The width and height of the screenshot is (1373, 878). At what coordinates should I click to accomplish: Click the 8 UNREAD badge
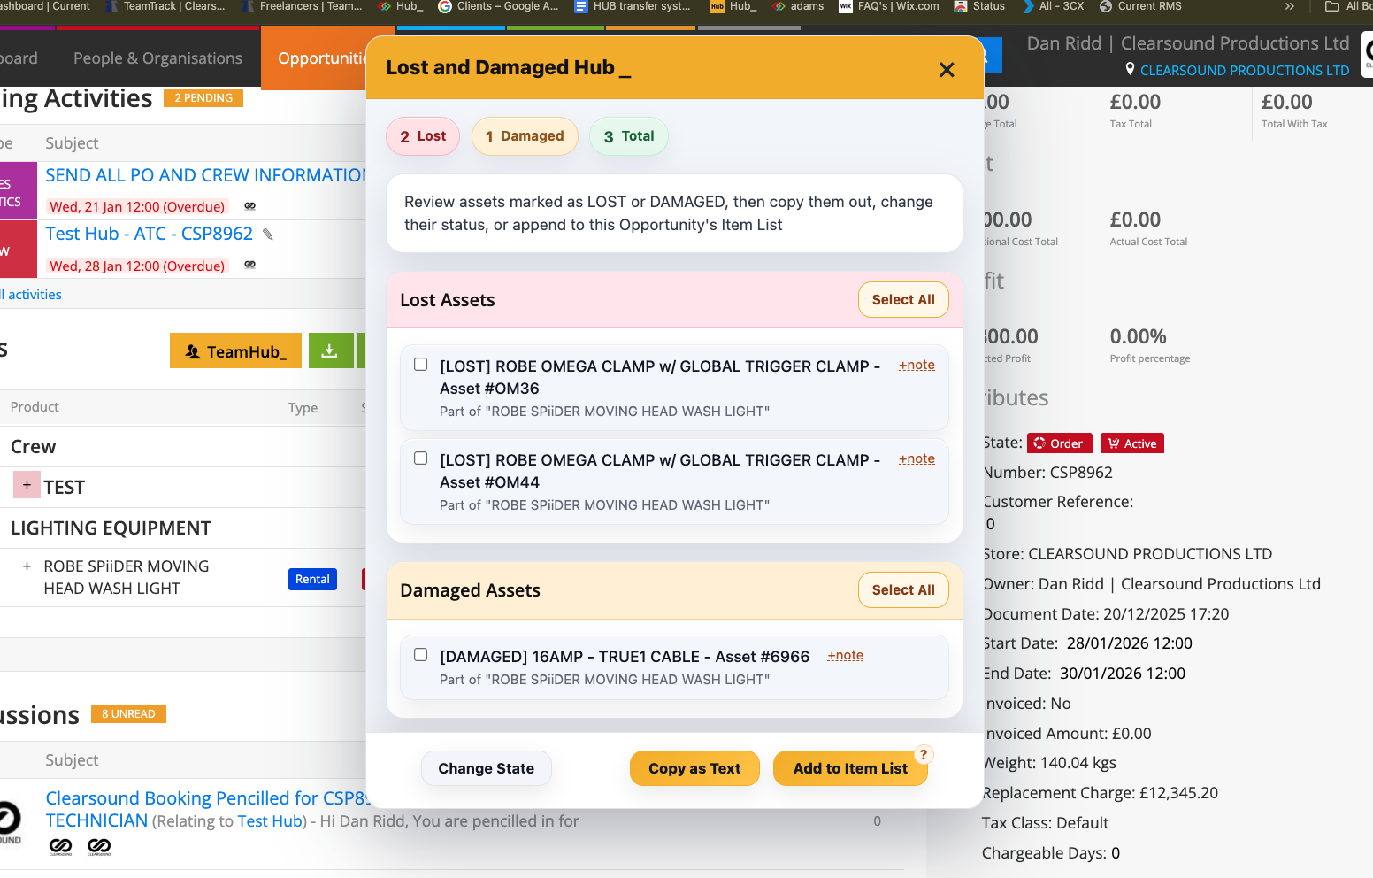(128, 714)
